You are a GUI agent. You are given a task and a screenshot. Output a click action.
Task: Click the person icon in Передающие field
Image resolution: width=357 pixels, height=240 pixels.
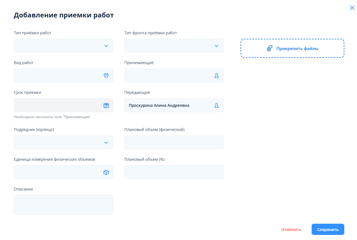coord(217,105)
